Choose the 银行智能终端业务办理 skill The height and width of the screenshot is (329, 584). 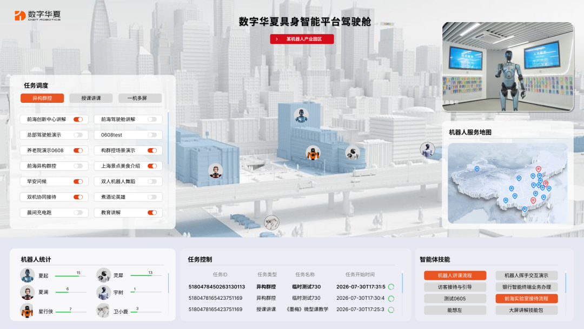click(526, 287)
